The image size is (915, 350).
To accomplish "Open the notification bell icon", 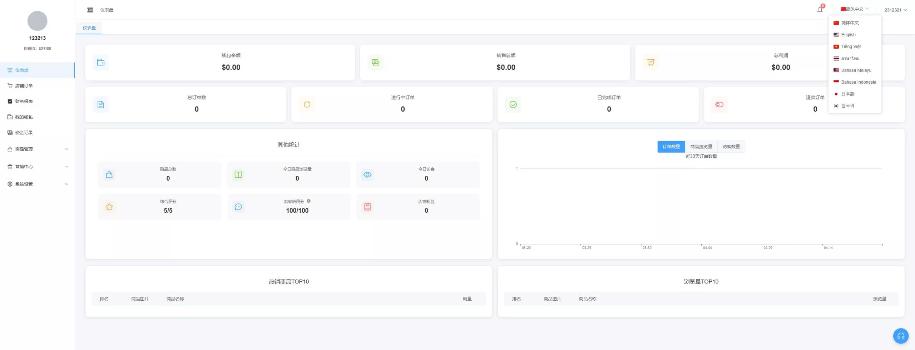I will pos(820,10).
